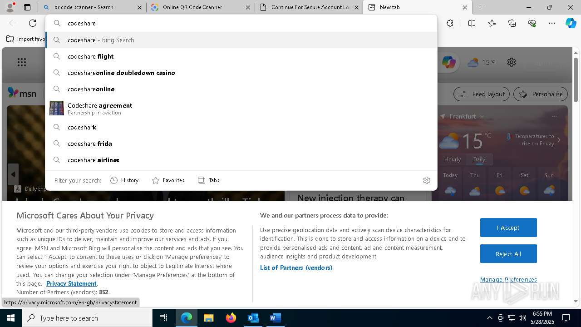Open the Privacy Statement link
The height and width of the screenshot is (327, 581).
[x=71, y=283]
